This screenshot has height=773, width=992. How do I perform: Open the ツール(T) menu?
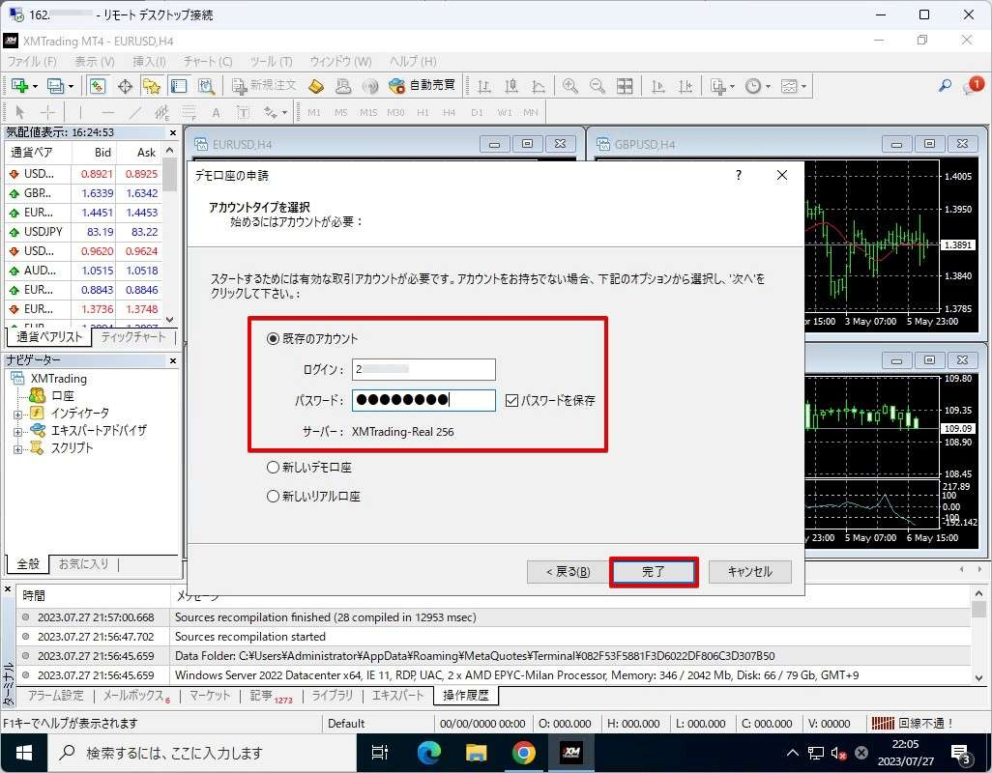point(271,61)
